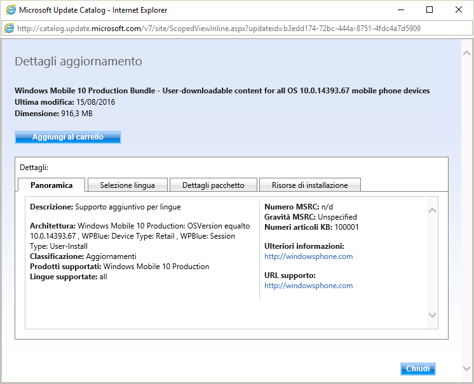Click the 'Classificazione: Aggiornamenti' line
This screenshot has height=384, width=474.
pos(83,256)
